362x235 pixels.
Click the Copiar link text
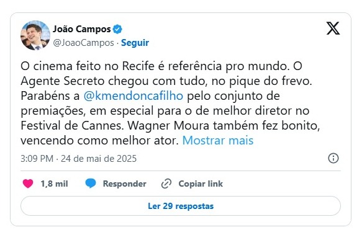tap(201, 184)
